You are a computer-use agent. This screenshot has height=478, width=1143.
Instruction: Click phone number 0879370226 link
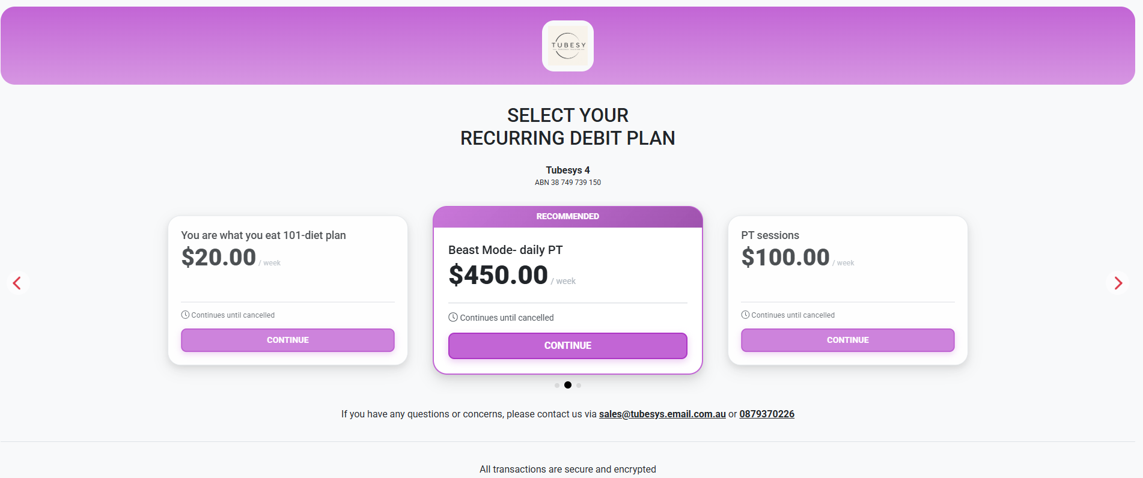point(767,414)
